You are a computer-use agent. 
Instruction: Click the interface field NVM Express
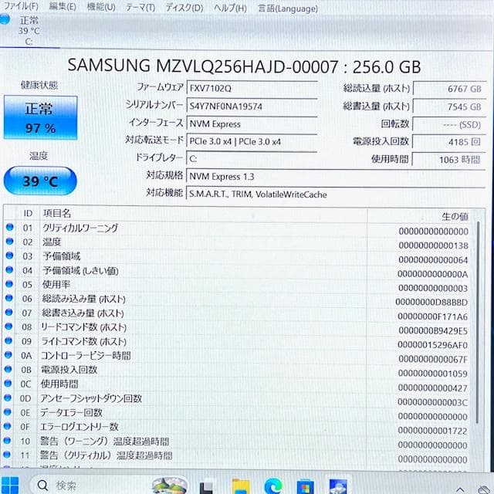click(x=252, y=123)
